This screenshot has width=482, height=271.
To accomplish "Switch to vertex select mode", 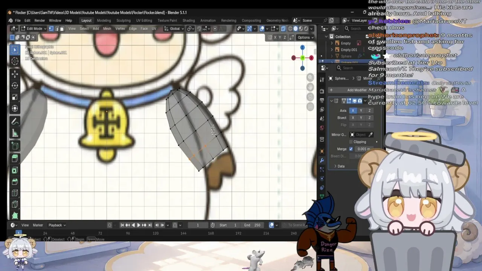I will pos(52,29).
